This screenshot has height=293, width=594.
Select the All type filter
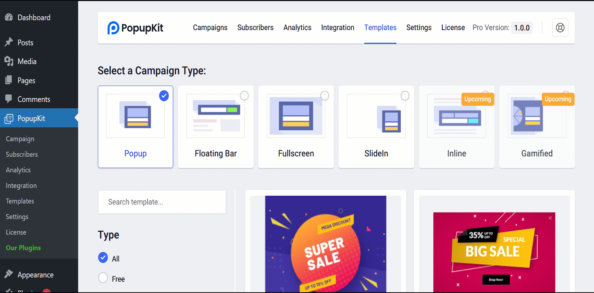click(x=103, y=258)
